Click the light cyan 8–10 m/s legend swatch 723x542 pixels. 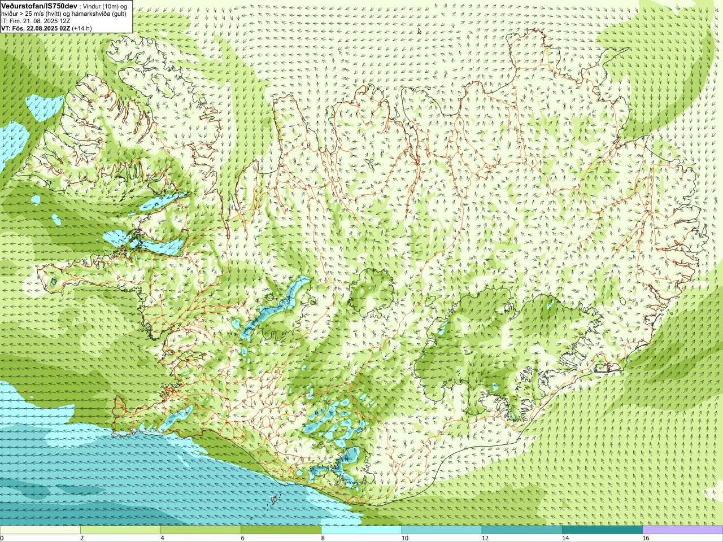click(x=361, y=530)
